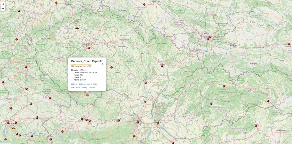The height and width of the screenshot is (144, 292).
Task: Open 'nearby' link in popup
Action: (85, 87)
